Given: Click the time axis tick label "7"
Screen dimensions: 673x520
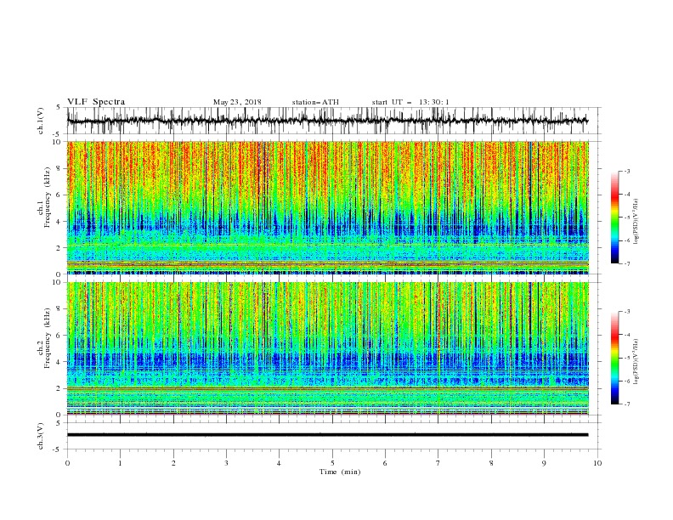Looking at the screenshot, I should point(438,463).
